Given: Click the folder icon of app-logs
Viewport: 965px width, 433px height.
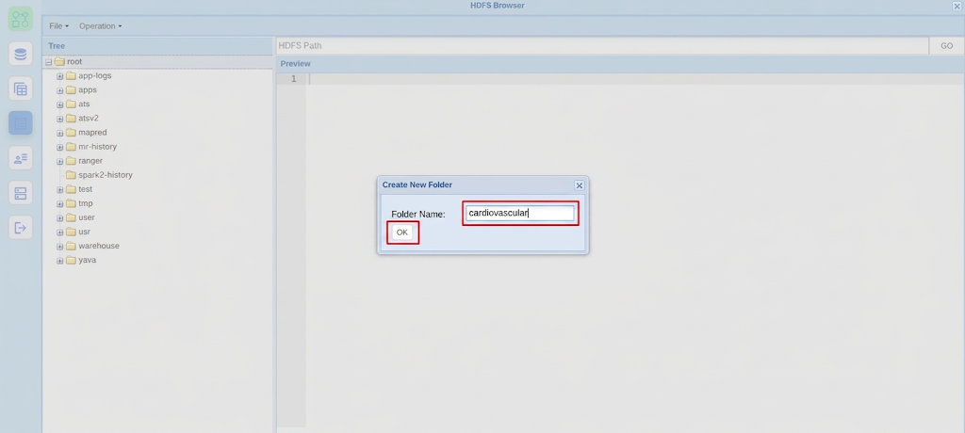Looking at the screenshot, I should [x=71, y=75].
